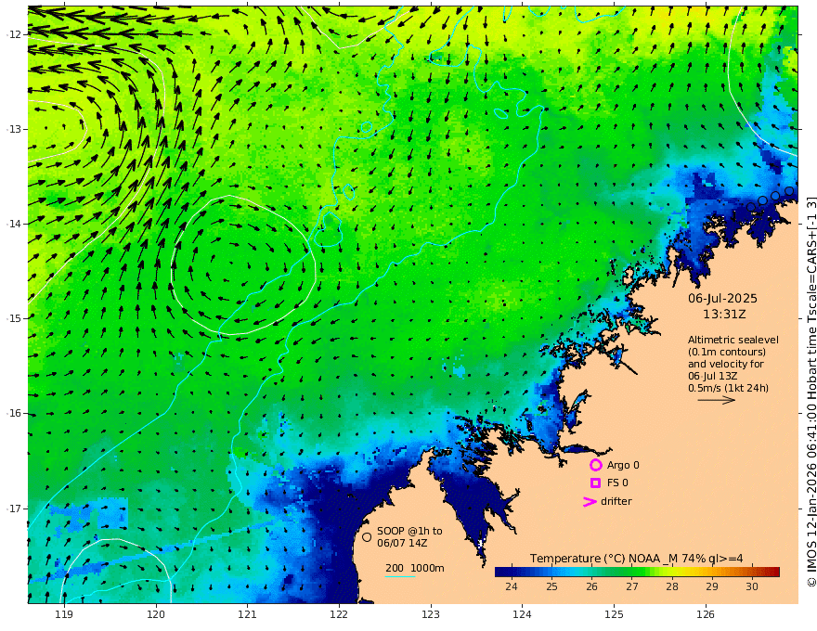Click the '06-Jul 13Z' velocity date text
The image size is (817, 631).
click(712, 376)
